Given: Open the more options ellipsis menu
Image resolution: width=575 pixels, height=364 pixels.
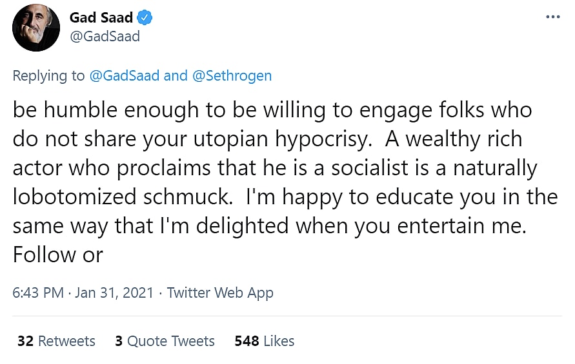Looking at the screenshot, I should pyautogui.click(x=552, y=17).
